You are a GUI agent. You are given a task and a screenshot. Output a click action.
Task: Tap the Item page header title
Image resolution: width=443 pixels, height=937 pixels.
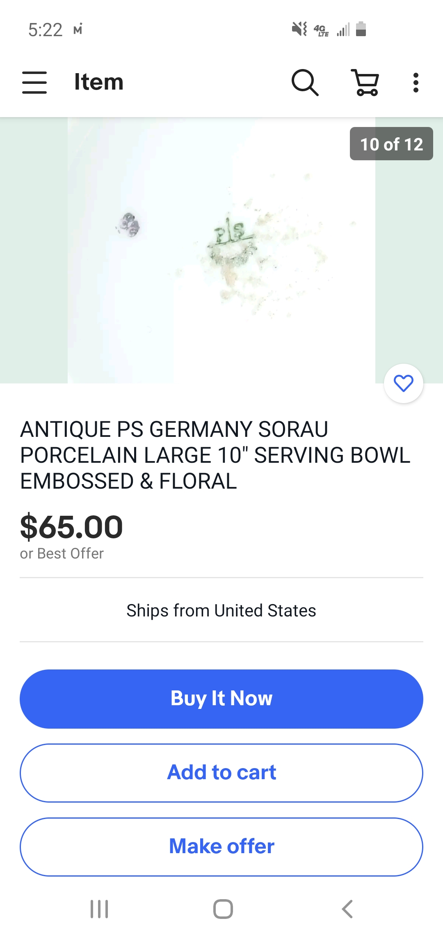[x=99, y=82]
